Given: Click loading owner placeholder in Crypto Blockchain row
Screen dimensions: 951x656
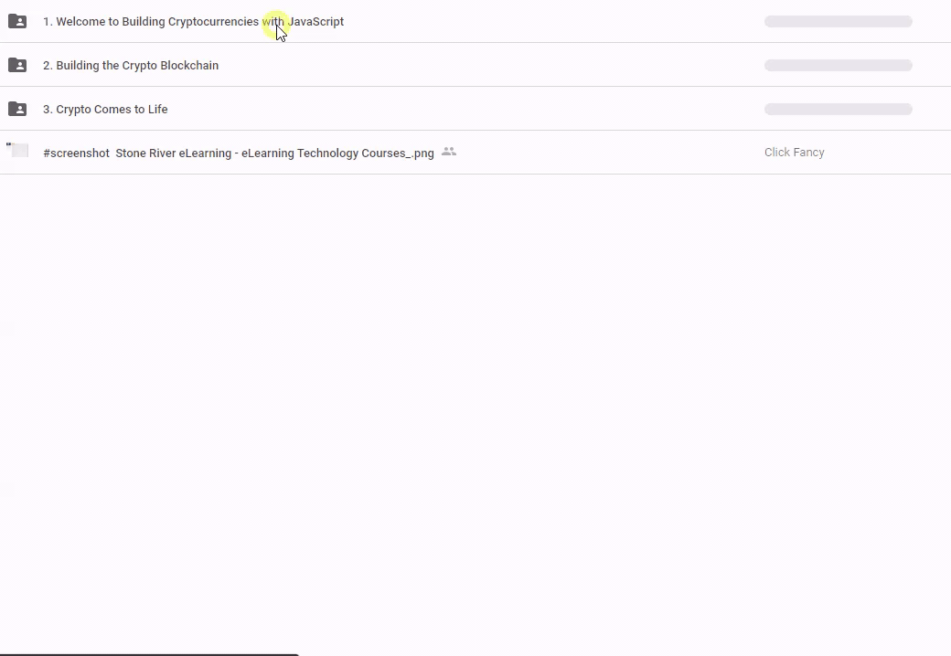Looking at the screenshot, I should tap(838, 66).
